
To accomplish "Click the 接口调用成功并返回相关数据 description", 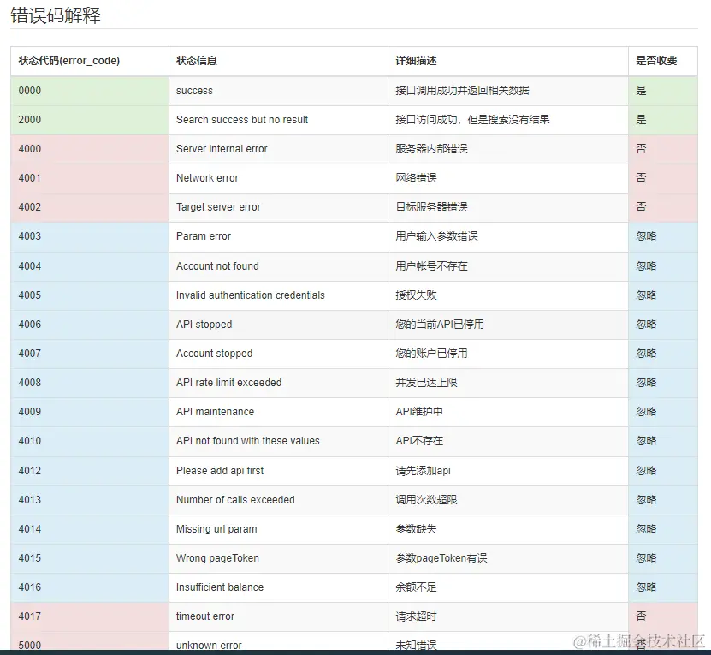I will coord(462,91).
